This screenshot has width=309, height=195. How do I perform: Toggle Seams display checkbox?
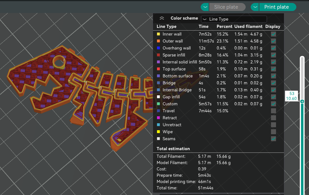[273, 139]
